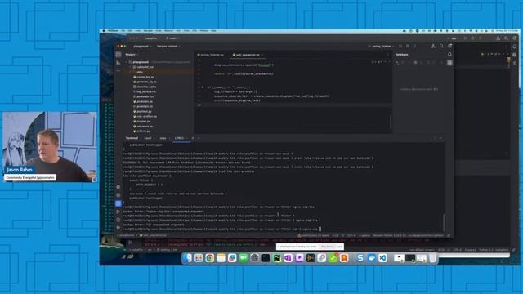Open the run configuration dropdown in the back window
Screen dimensions: 523x294
(x=454, y=38)
